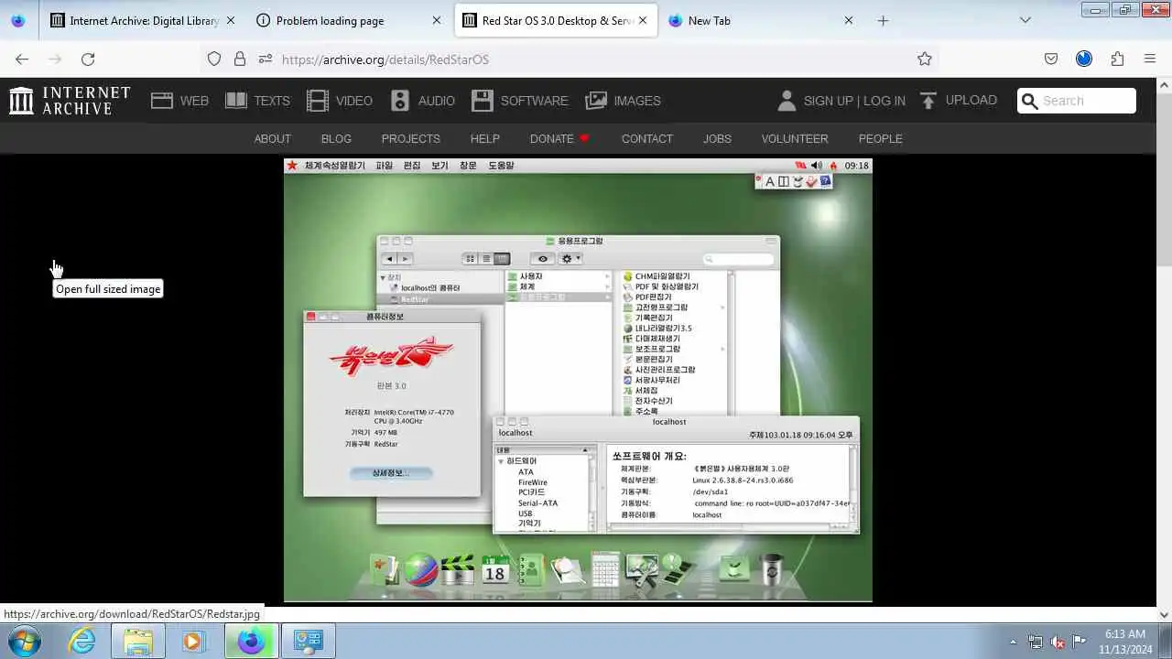Open Windows Explorer from the taskbar

click(138, 641)
